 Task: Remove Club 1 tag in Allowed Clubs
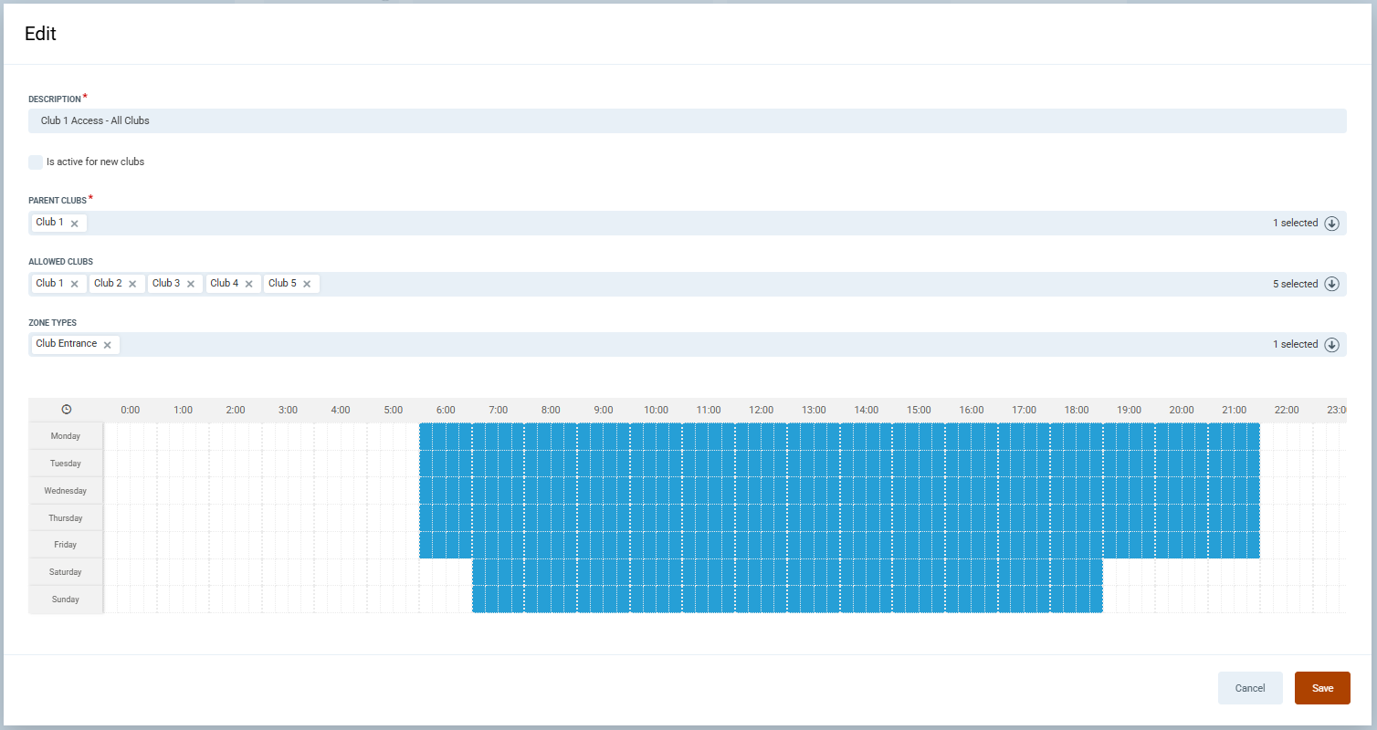point(75,284)
